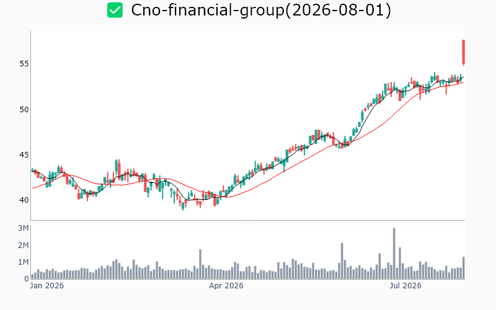Click the 1M volume axis label

coord(24,262)
